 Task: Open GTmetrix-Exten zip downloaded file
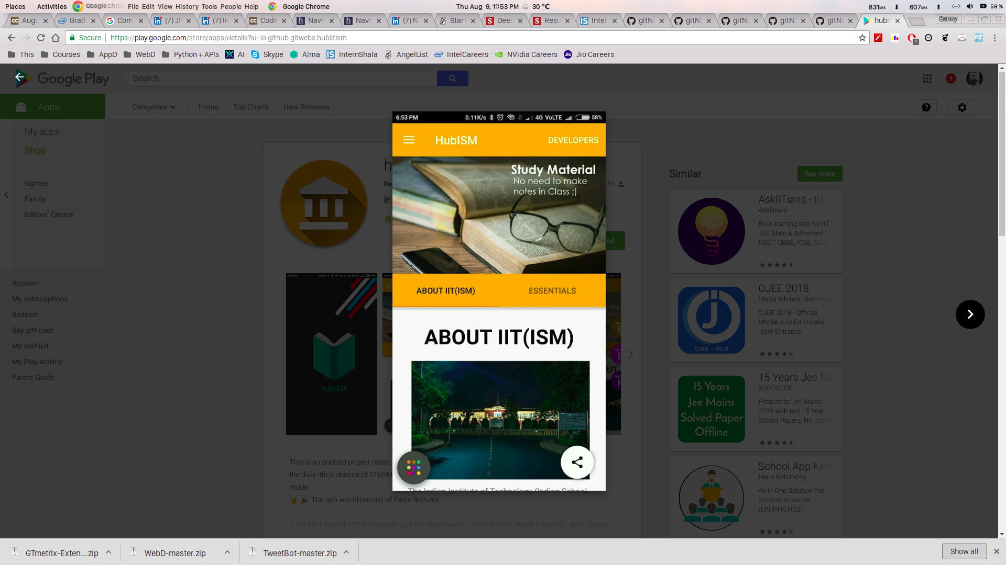point(54,552)
